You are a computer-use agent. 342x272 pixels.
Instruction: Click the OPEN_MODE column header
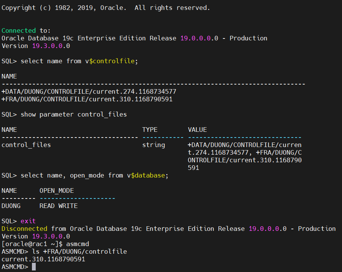pos(57,190)
